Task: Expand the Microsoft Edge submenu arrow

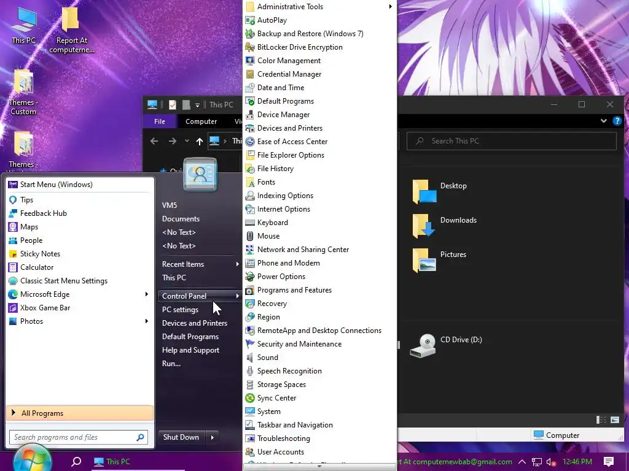Action: pyautogui.click(x=147, y=294)
